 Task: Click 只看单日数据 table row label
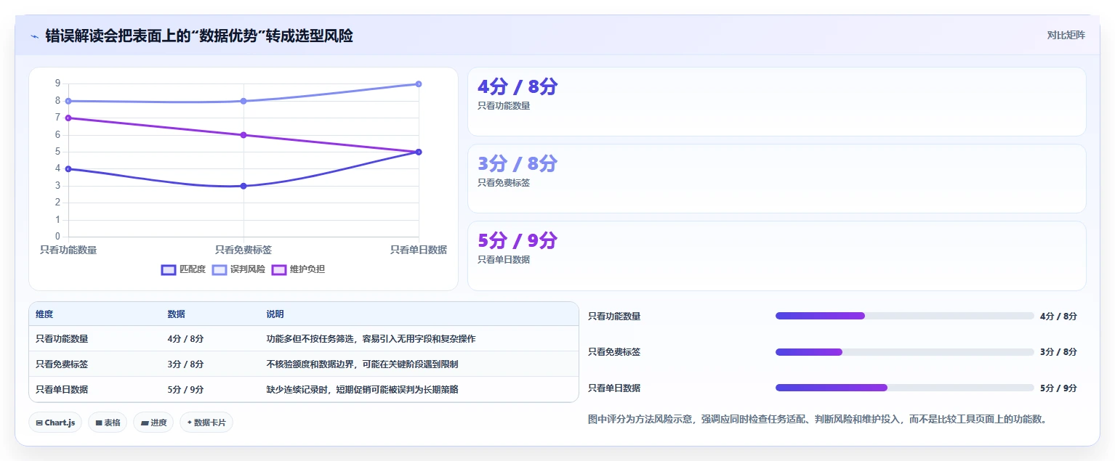click(62, 390)
